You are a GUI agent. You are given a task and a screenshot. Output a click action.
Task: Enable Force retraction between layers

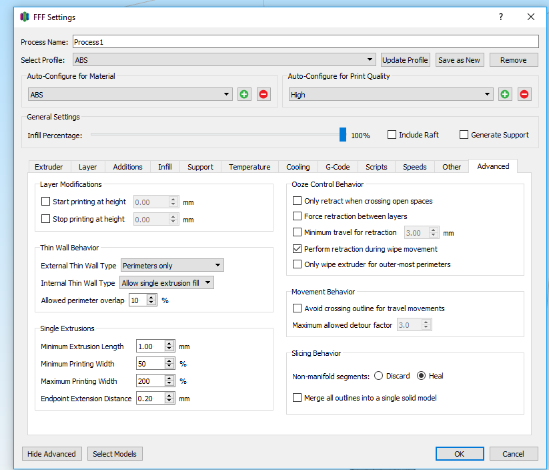(297, 216)
